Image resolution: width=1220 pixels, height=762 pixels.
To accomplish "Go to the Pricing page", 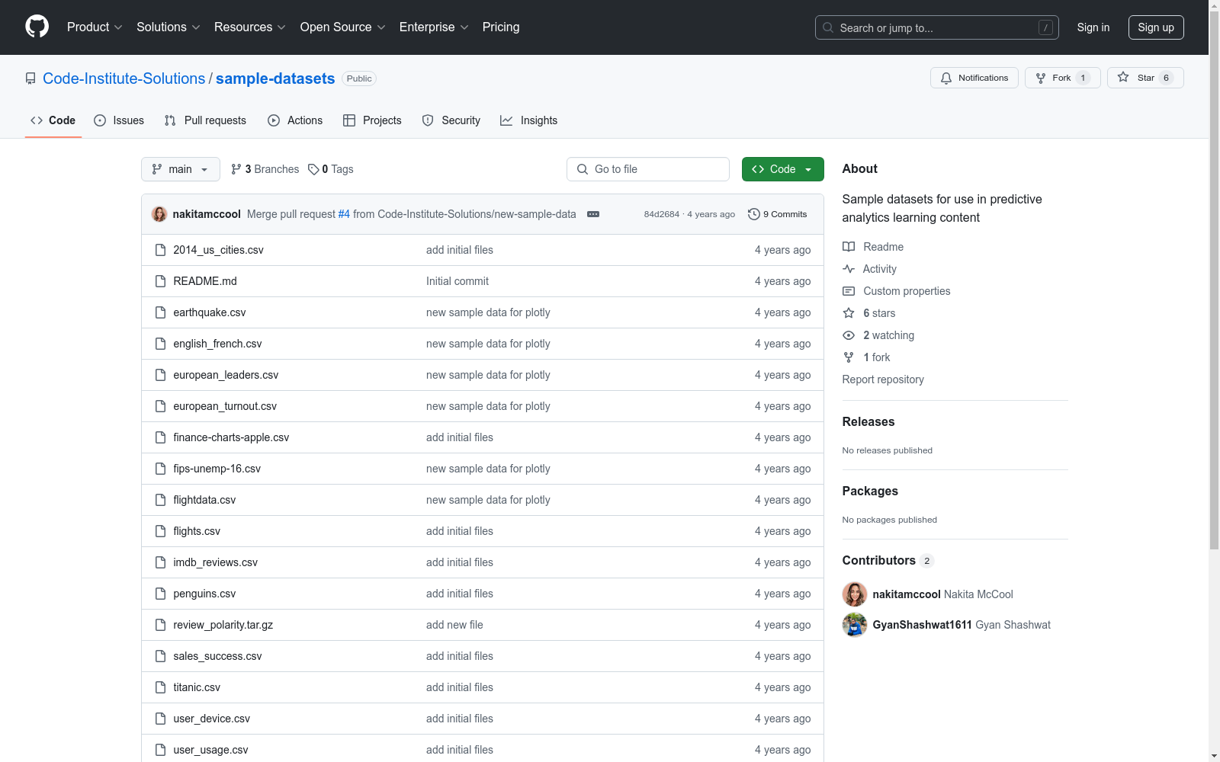I will 501,27.
